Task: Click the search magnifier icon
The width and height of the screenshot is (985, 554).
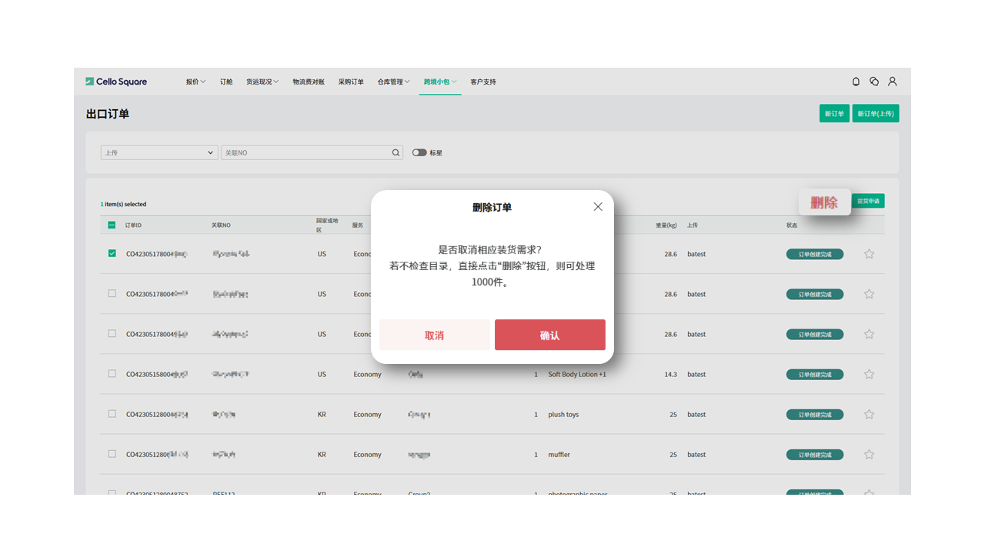Action: [396, 153]
